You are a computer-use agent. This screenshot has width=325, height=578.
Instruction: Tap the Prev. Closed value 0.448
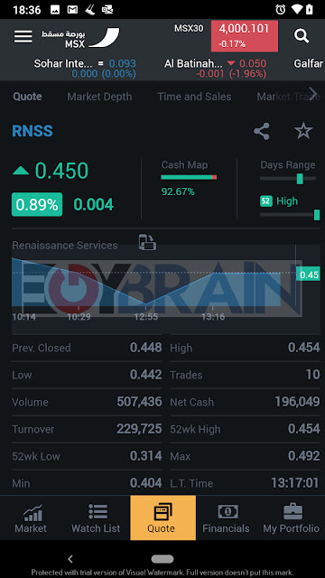(x=146, y=348)
